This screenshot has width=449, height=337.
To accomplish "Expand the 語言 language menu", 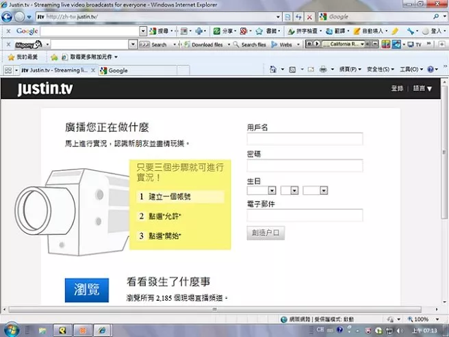I will pos(422,88).
